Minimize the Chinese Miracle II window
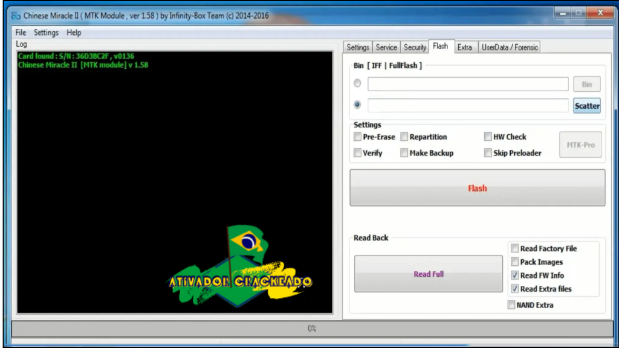Viewport: 619px width, 348px height. coord(563,13)
